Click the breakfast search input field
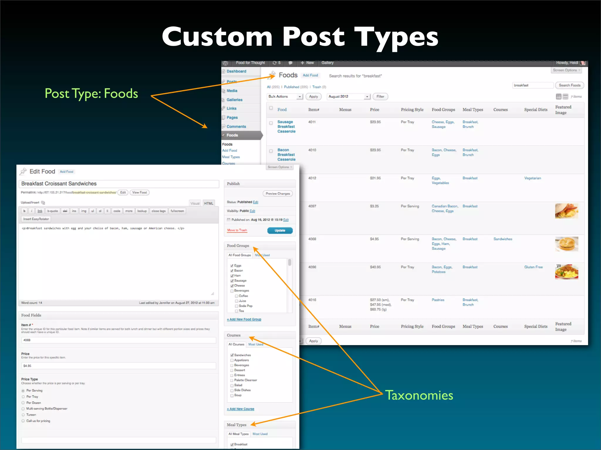 (x=533, y=85)
